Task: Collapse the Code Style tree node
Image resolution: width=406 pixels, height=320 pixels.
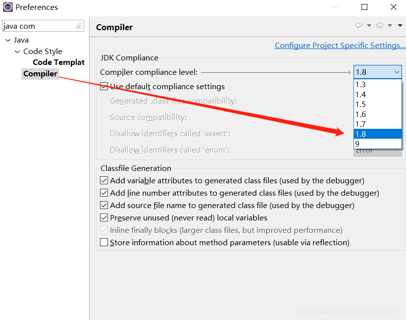Action: tap(17, 52)
